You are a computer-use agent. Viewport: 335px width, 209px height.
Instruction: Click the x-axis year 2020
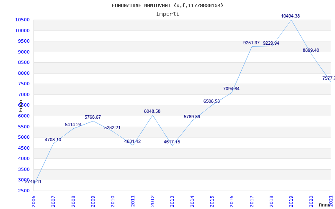coord(311,201)
